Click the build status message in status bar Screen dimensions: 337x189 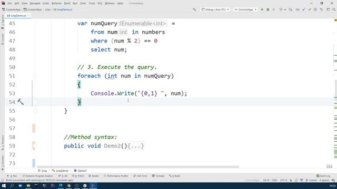(x=39, y=180)
